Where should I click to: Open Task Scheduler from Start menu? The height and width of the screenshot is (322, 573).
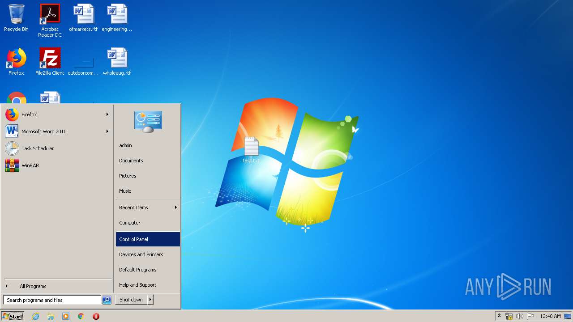(57, 148)
